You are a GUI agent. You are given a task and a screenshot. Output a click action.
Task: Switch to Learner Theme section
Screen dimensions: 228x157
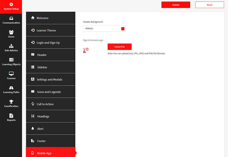click(51, 30)
